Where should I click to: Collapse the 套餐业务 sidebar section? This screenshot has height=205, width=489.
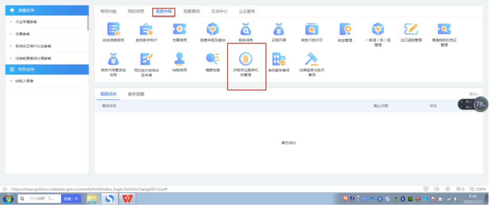[x=47, y=10]
